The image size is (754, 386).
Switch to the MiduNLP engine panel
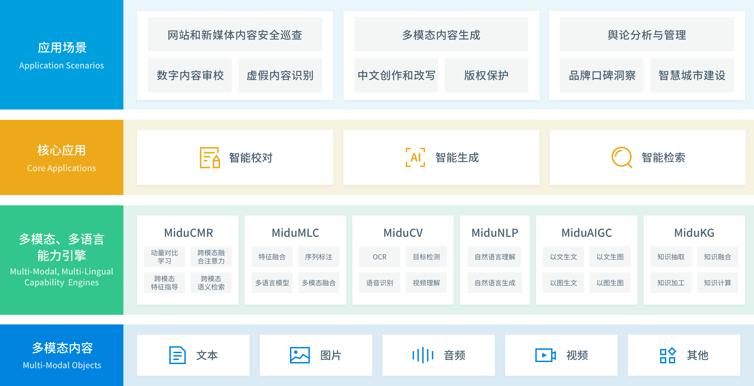[x=495, y=233]
